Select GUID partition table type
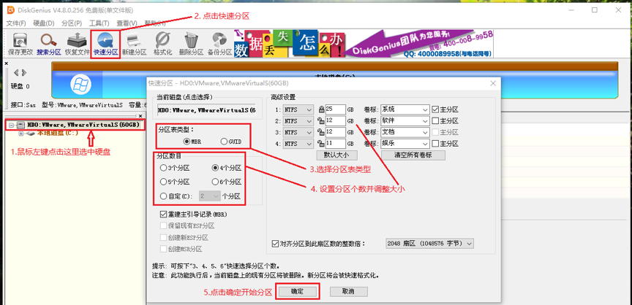 pos(233,142)
